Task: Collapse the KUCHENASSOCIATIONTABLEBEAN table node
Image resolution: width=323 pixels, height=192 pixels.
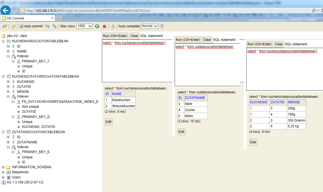Action: [x=3, y=41]
